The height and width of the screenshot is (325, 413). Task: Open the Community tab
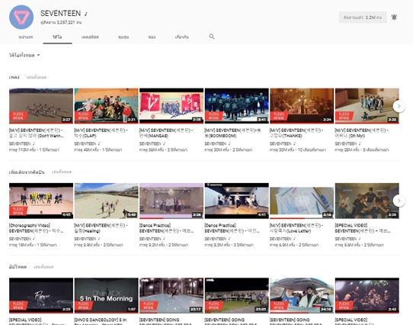click(x=123, y=37)
